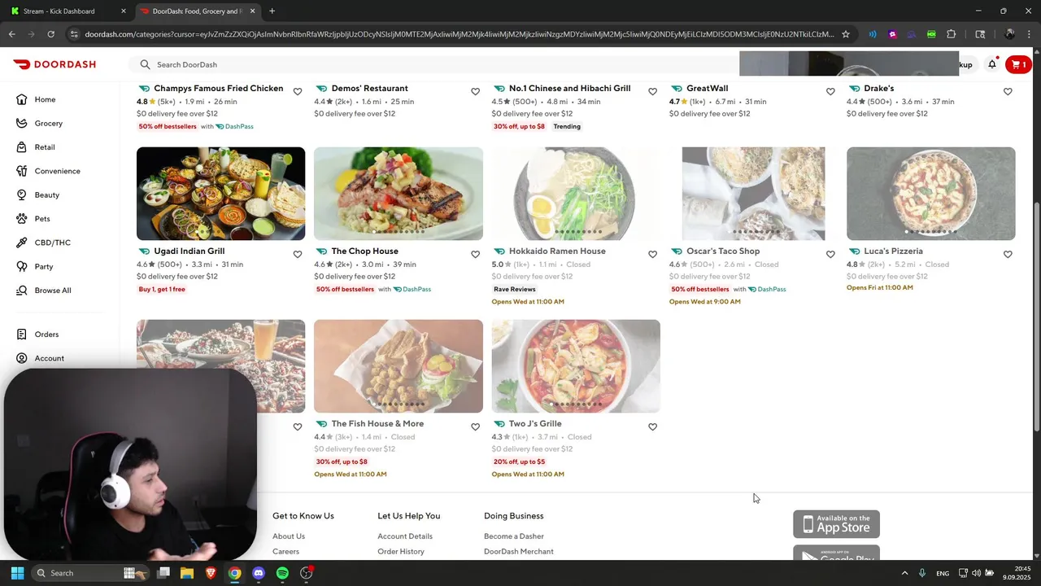Screen dimensions: 1041x586
Task: Favorite The Chop House
Action: click(x=475, y=255)
